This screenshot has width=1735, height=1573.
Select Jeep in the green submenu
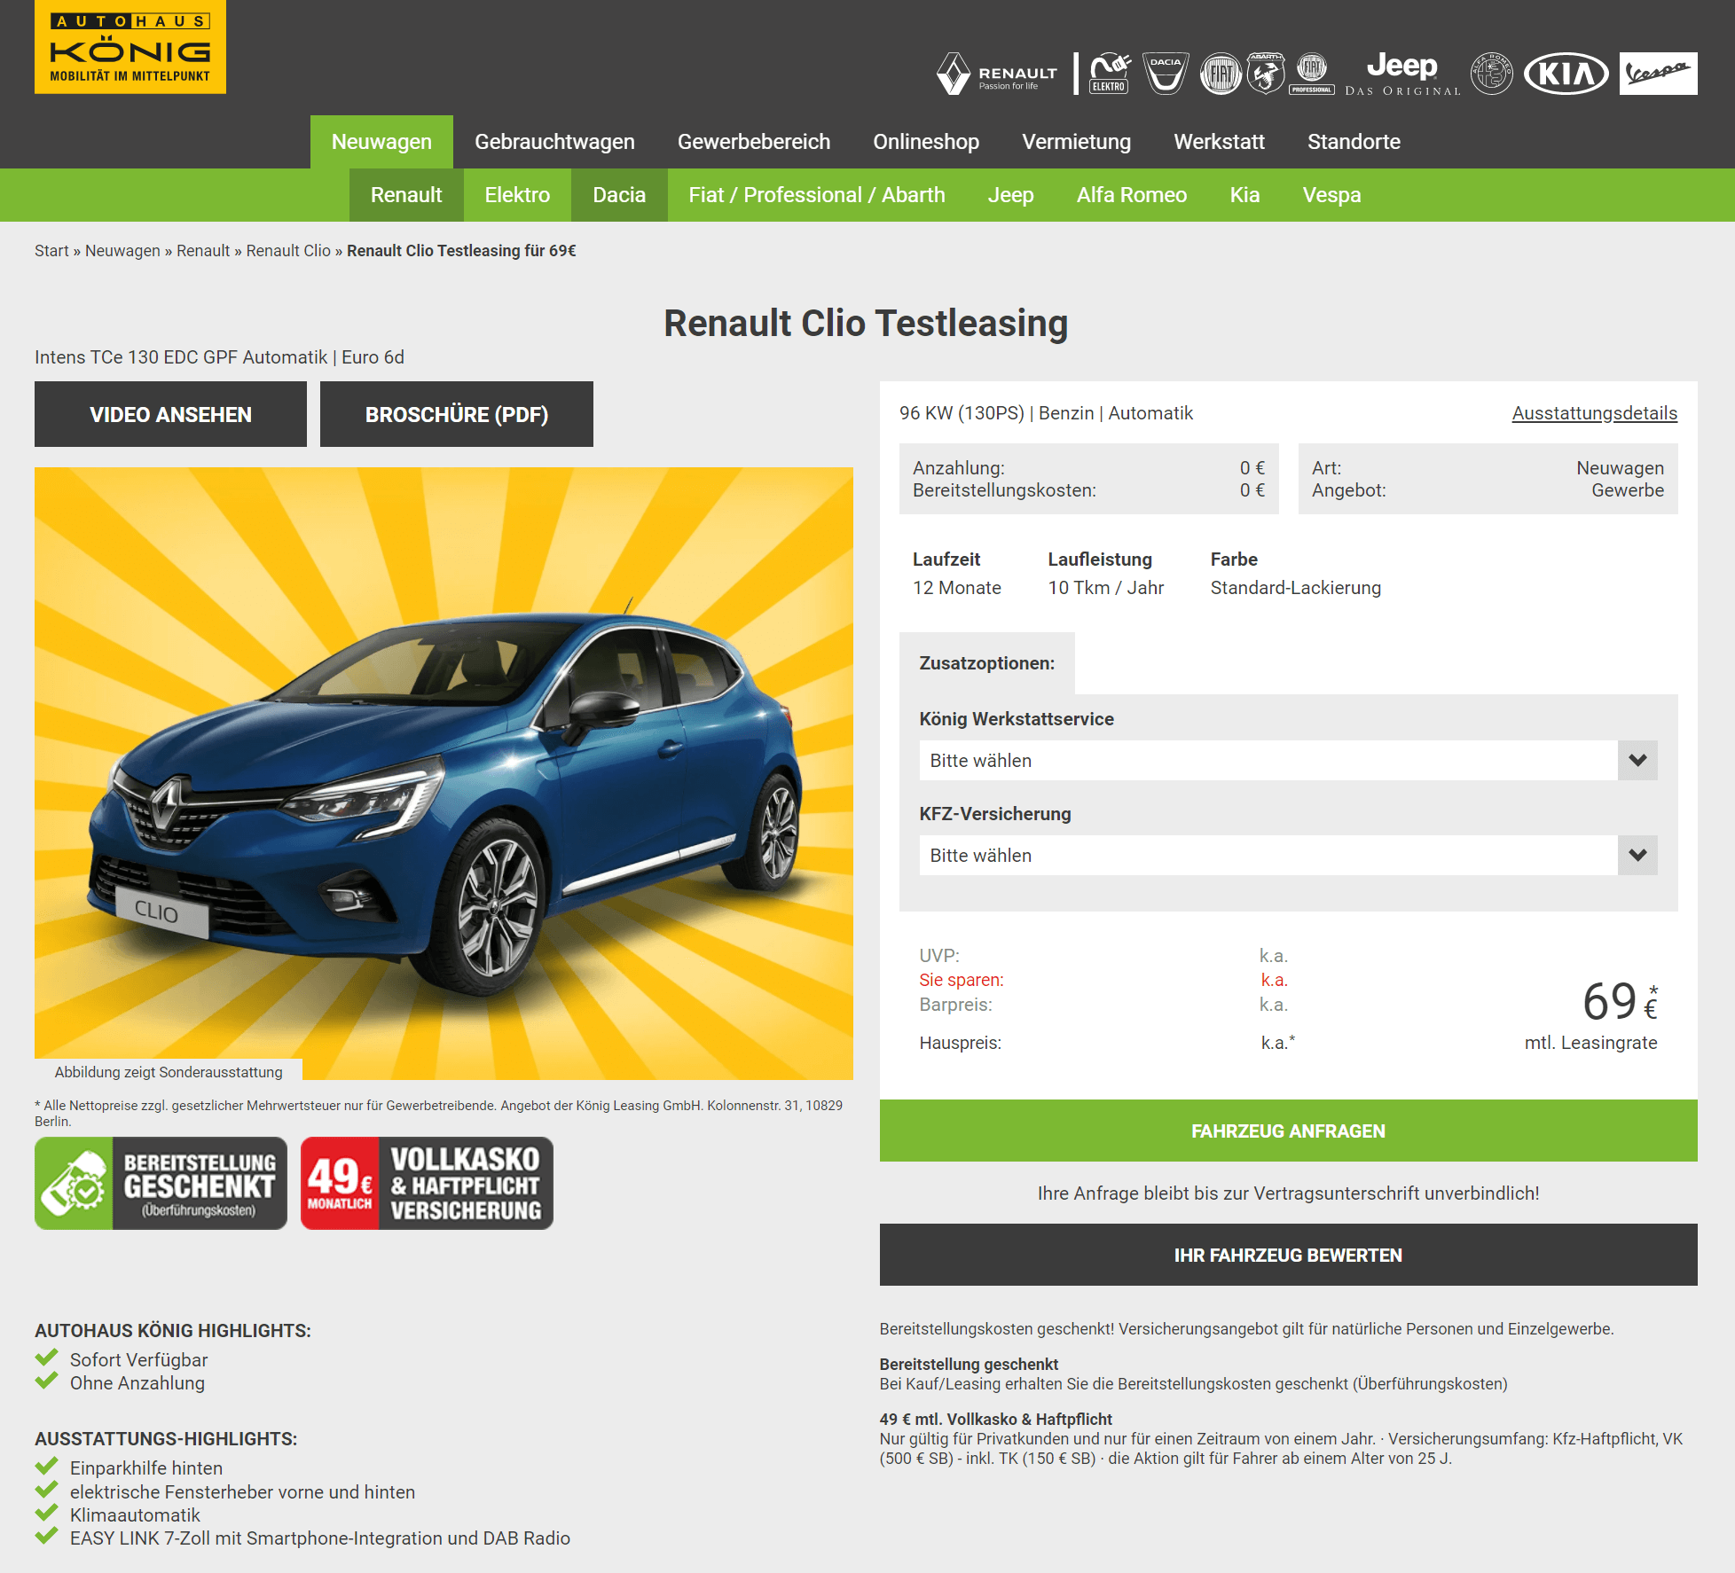tap(1011, 195)
